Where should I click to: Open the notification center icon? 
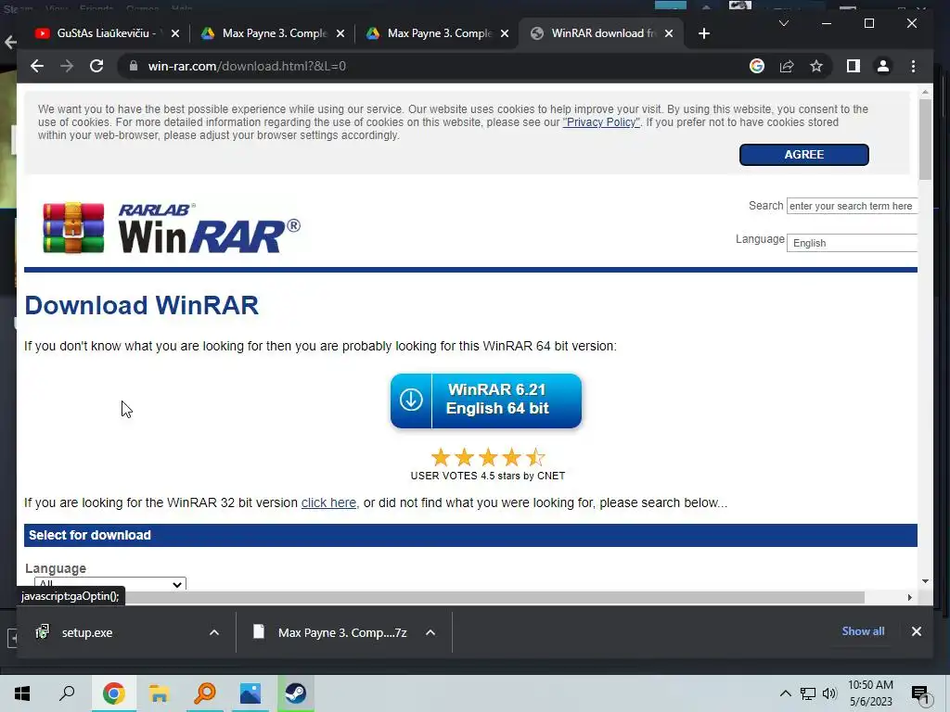(920, 695)
